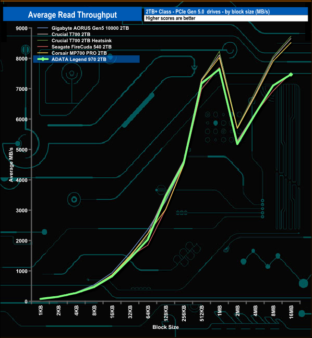Viewport: 312px width, 338px height.
Task: Click ADATA line dip at 2MB
Action: [237, 144]
